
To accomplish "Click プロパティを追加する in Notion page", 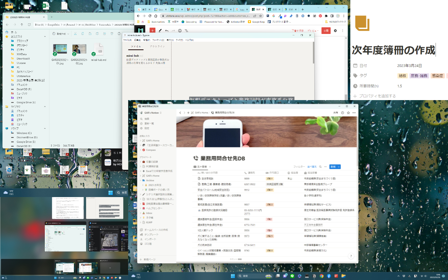I will click(x=374, y=96).
